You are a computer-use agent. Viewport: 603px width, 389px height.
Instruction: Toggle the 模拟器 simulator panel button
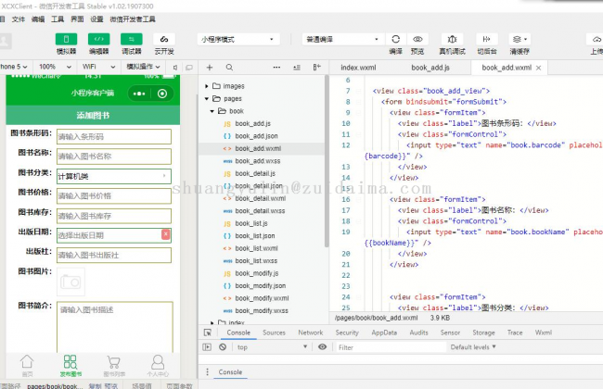click(66, 39)
